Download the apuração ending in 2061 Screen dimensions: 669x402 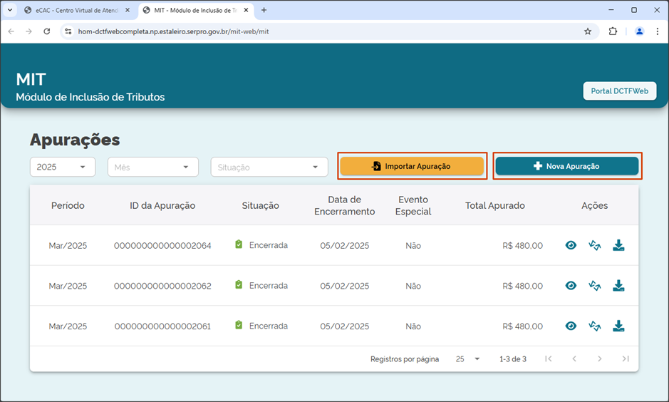pos(618,326)
